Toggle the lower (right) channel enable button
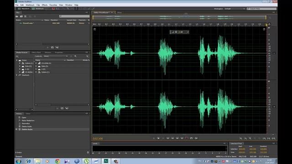292x164 pixels. click(274, 107)
